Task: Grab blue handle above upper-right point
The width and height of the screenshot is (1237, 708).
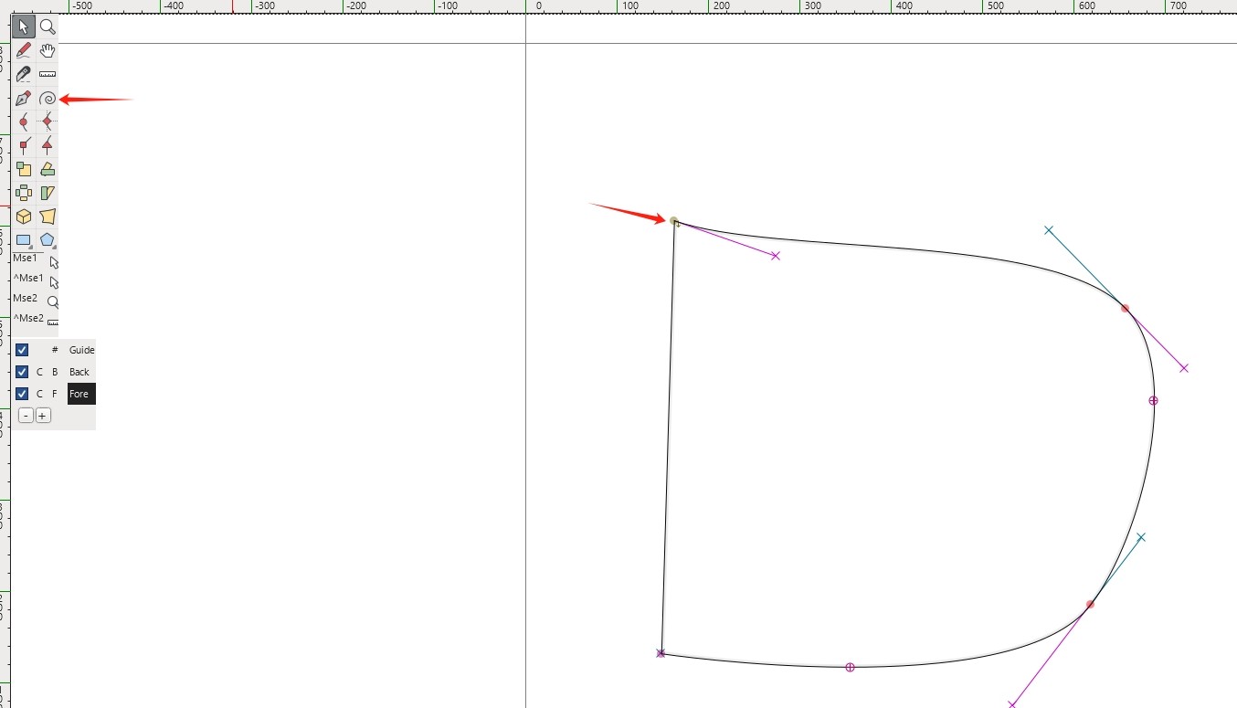Action: click(x=1049, y=230)
